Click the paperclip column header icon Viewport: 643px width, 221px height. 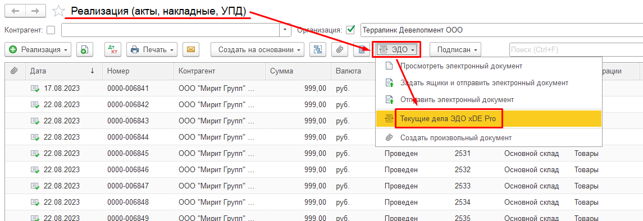15,71
